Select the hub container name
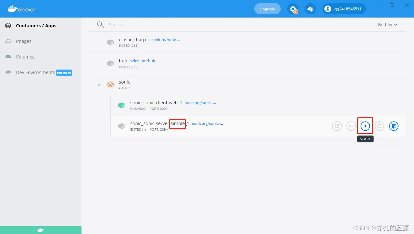The height and width of the screenshot is (234, 414). [x=123, y=61]
